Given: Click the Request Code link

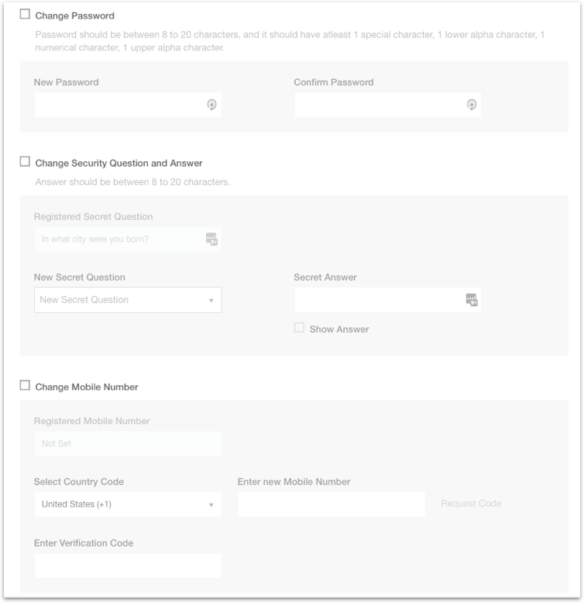Looking at the screenshot, I should tap(471, 503).
